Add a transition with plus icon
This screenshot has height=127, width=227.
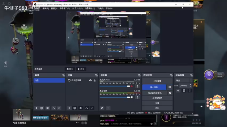click(178, 91)
